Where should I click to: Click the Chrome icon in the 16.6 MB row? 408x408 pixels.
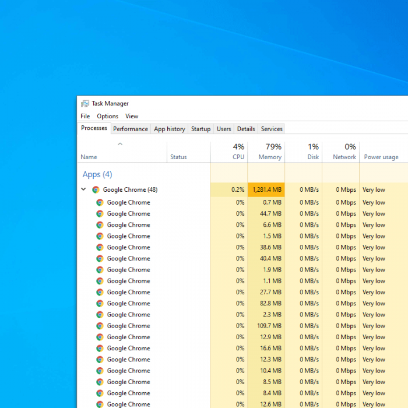coord(100,349)
